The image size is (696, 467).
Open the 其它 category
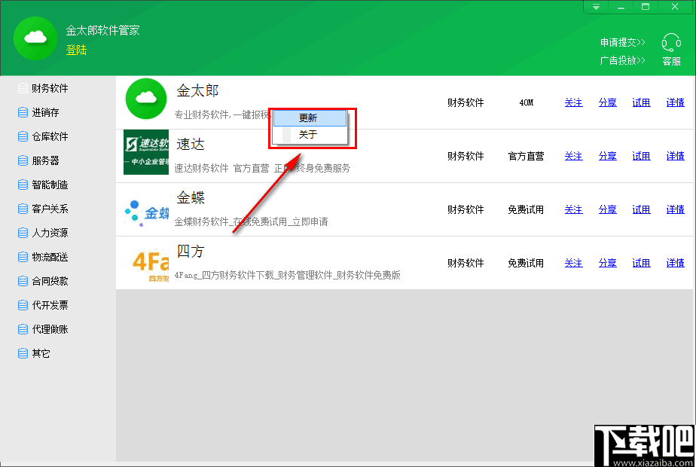41,353
